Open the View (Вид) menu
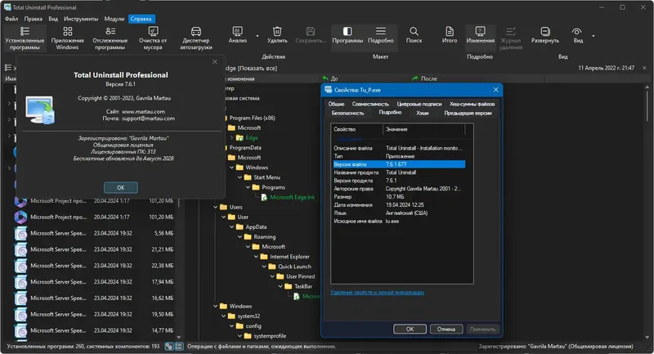 [53, 19]
